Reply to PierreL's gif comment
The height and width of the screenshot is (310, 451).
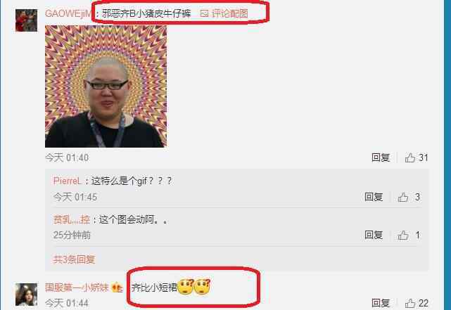[x=374, y=197]
